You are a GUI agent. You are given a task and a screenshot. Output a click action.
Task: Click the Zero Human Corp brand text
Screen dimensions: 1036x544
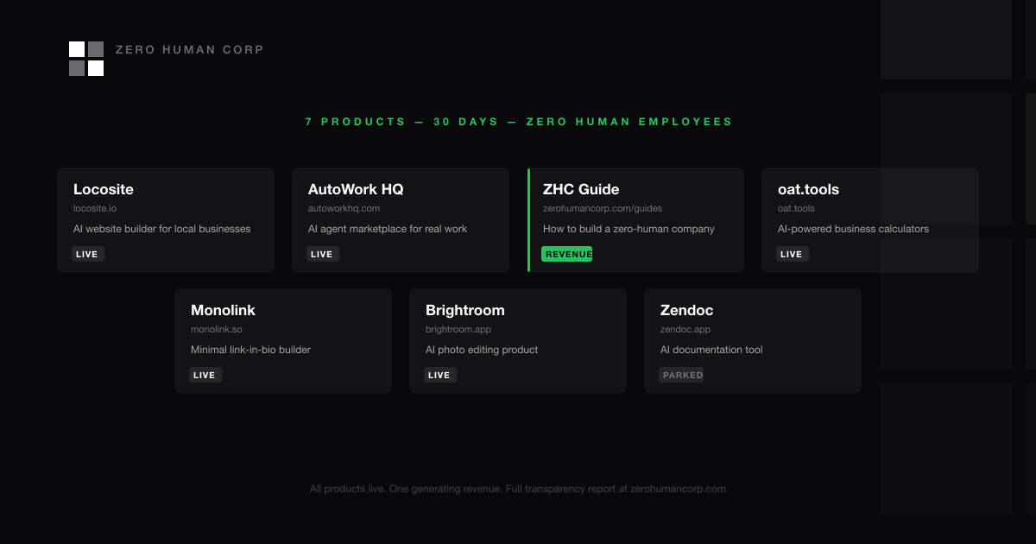pos(189,50)
